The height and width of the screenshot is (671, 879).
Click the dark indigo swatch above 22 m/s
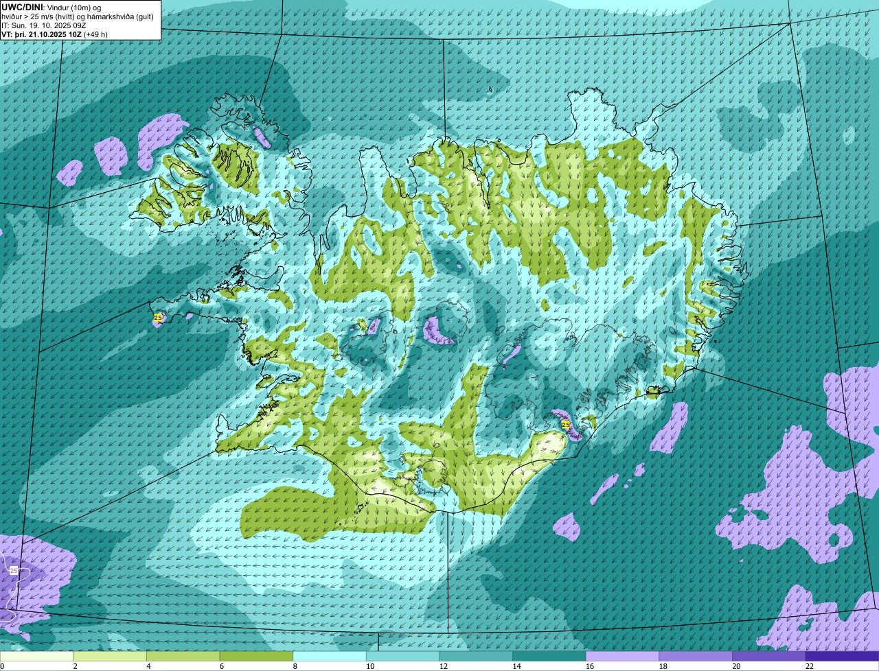(843, 656)
